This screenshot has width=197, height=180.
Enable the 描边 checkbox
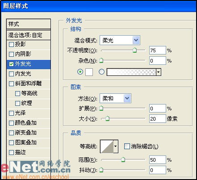tap(11, 152)
